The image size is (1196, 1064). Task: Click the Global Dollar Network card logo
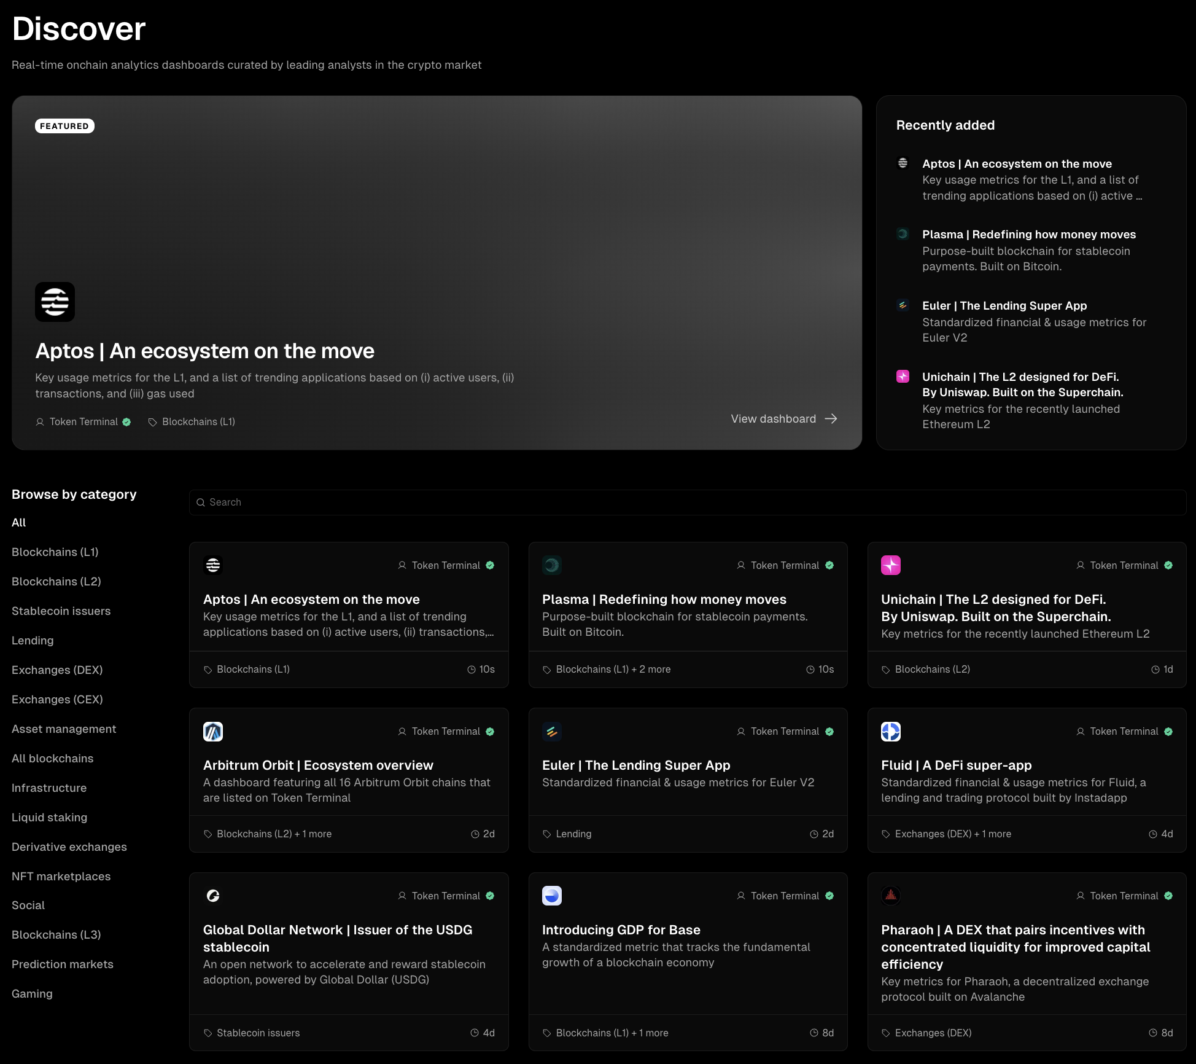(213, 896)
